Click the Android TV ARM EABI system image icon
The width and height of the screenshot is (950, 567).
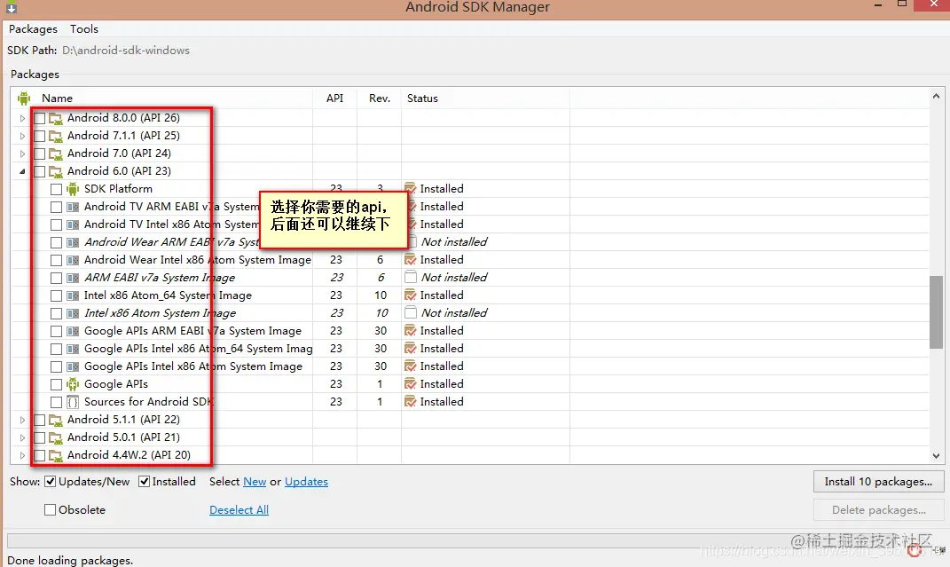(73, 207)
